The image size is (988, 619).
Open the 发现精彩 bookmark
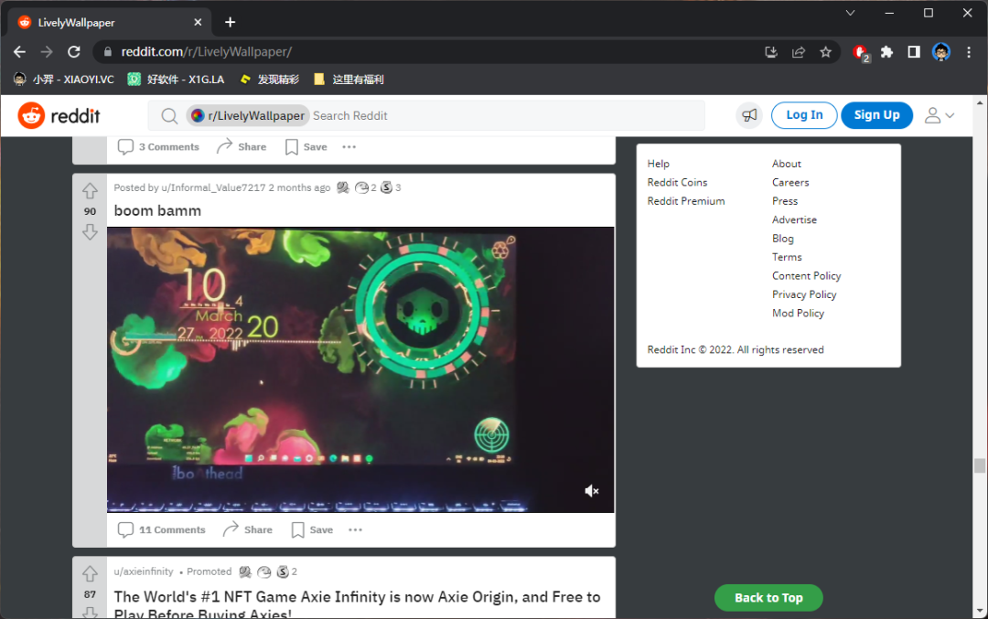[x=270, y=80]
